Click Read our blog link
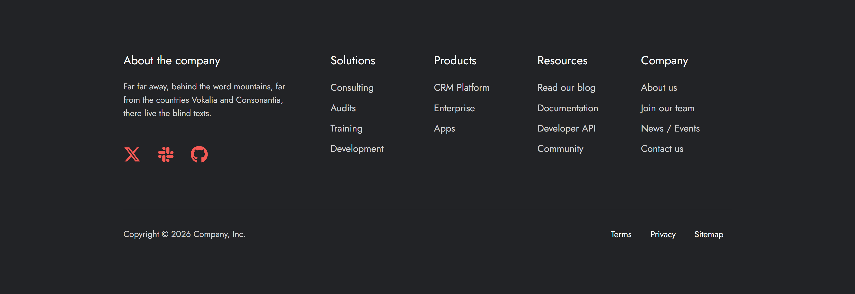 click(566, 88)
